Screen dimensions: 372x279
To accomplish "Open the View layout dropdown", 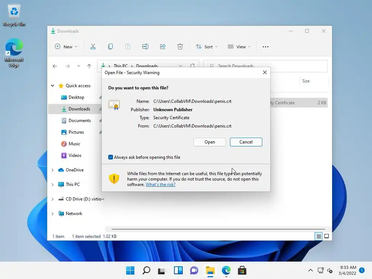I will click(x=239, y=47).
